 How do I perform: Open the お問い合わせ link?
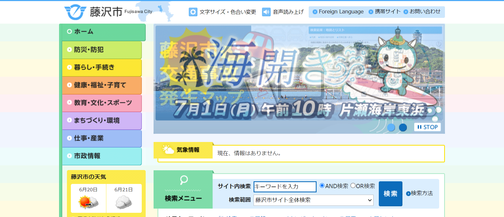click(x=425, y=12)
